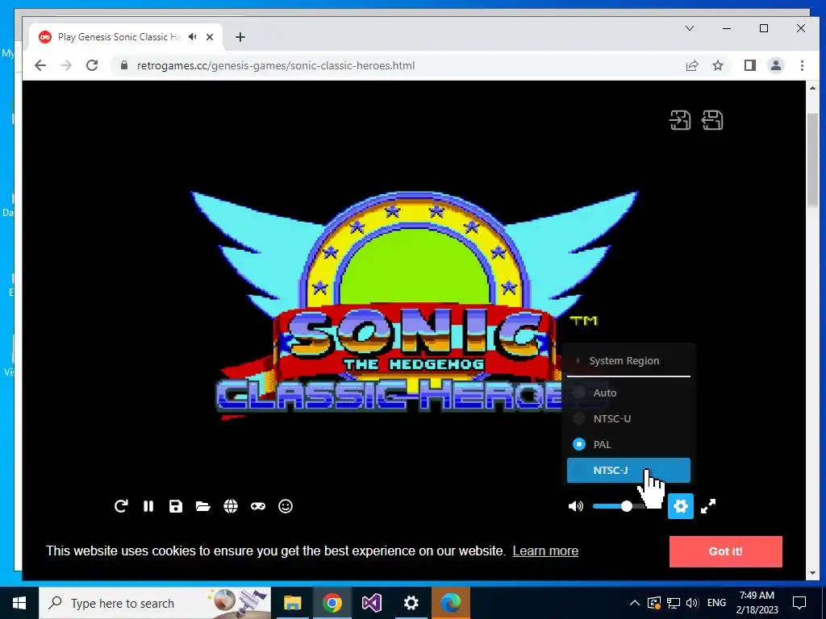826x619 pixels.
Task: Share this page from the address bar
Action: tap(691, 65)
